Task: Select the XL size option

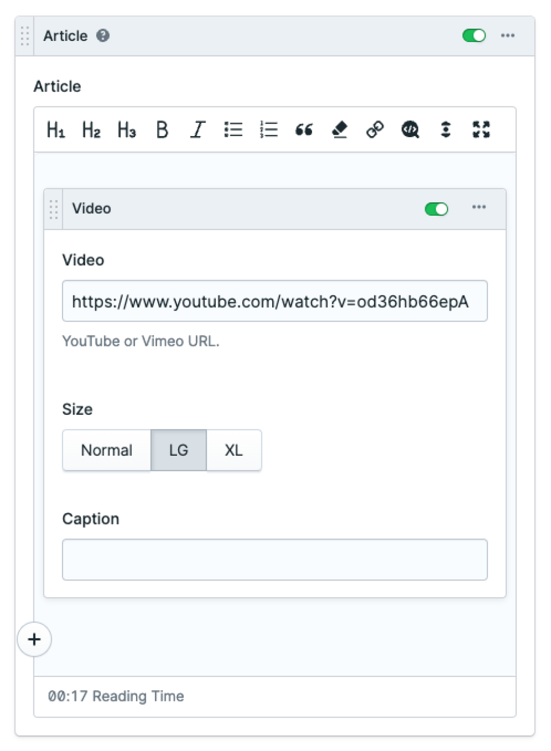Action: tap(234, 450)
